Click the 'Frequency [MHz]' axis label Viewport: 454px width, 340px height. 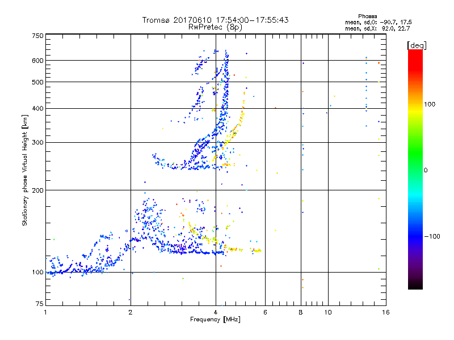[x=215, y=320]
